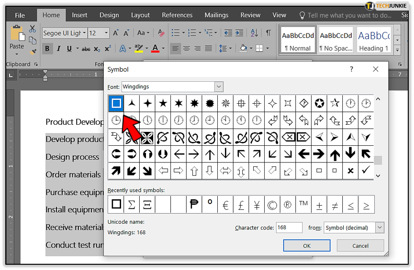The width and height of the screenshot is (414, 270).
Task: Click Cancel in the Symbol dialog
Action: (360, 246)
